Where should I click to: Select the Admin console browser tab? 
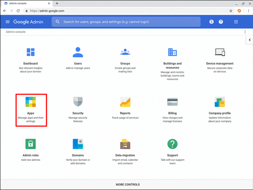(27, 3)
